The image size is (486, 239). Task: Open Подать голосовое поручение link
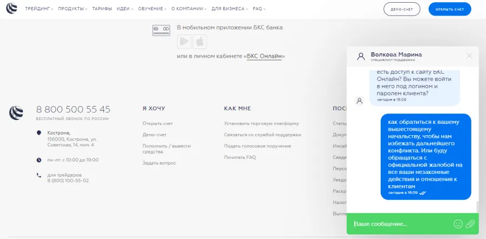pos(258,146)
